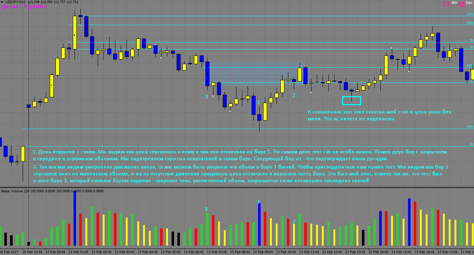Click the '13 Feb 11:45' time axis label
Screen dimensions: 474x255
pyautogui.click(x=309, y=252)
